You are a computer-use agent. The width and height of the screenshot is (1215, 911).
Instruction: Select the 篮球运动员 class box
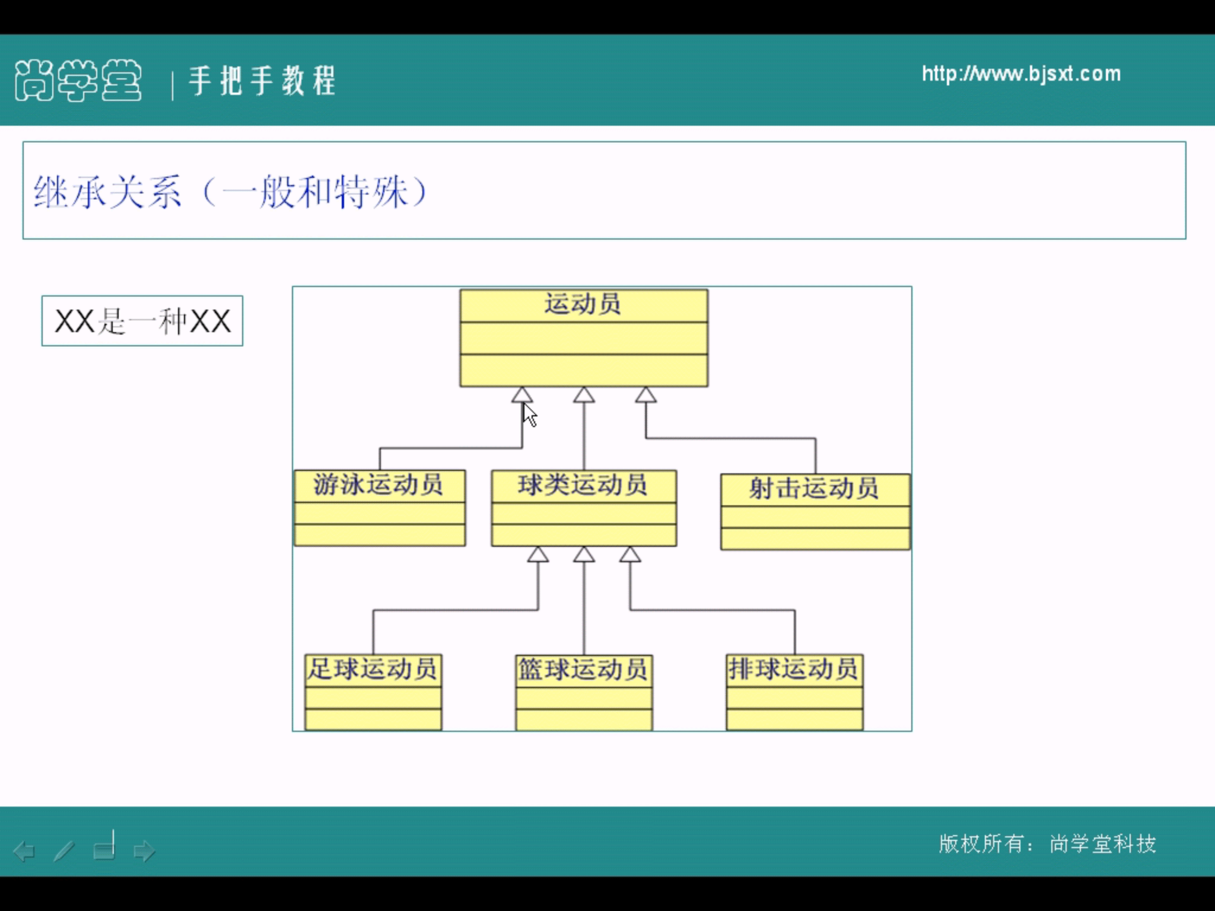(x=584, y=693)
